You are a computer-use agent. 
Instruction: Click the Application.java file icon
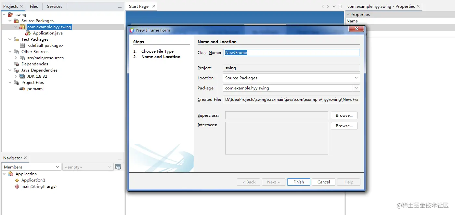28,33
